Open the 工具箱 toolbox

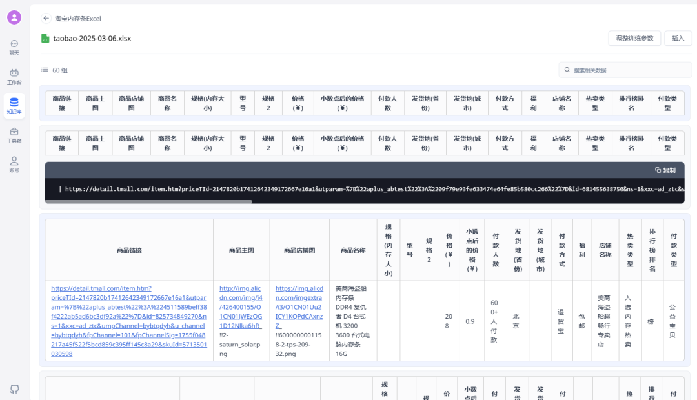(14, 135)
